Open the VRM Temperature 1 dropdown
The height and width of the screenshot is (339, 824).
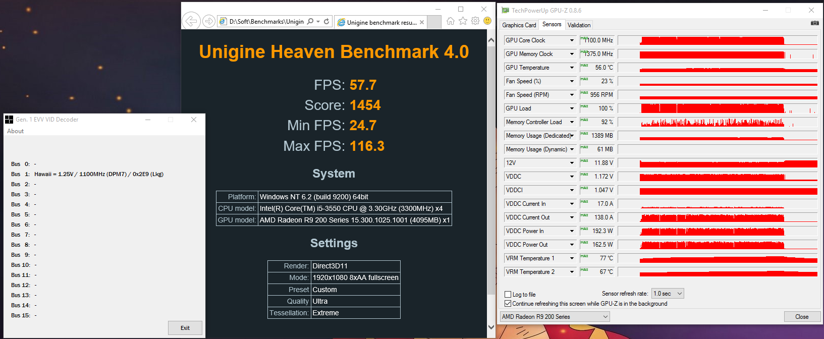tap(572, 258)
